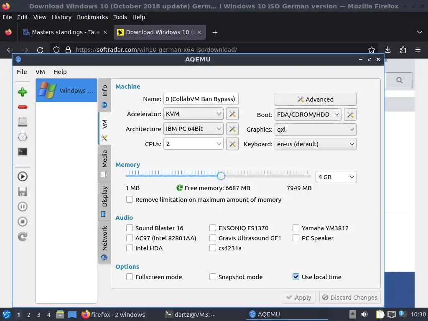Open Firefox extensions puzzle icon
The image size is (428, 321).
point(403,50)
